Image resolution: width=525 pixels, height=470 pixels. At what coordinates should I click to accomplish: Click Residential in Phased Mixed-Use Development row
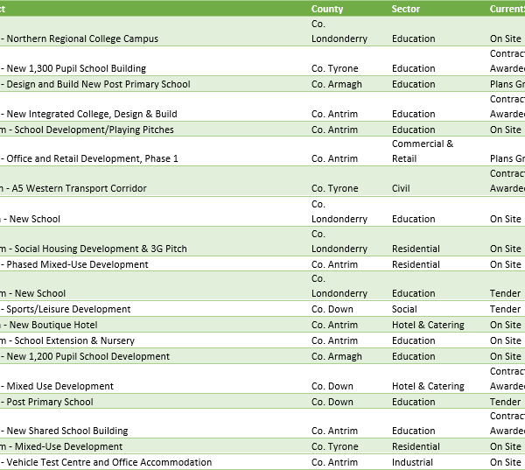(416, 264)
